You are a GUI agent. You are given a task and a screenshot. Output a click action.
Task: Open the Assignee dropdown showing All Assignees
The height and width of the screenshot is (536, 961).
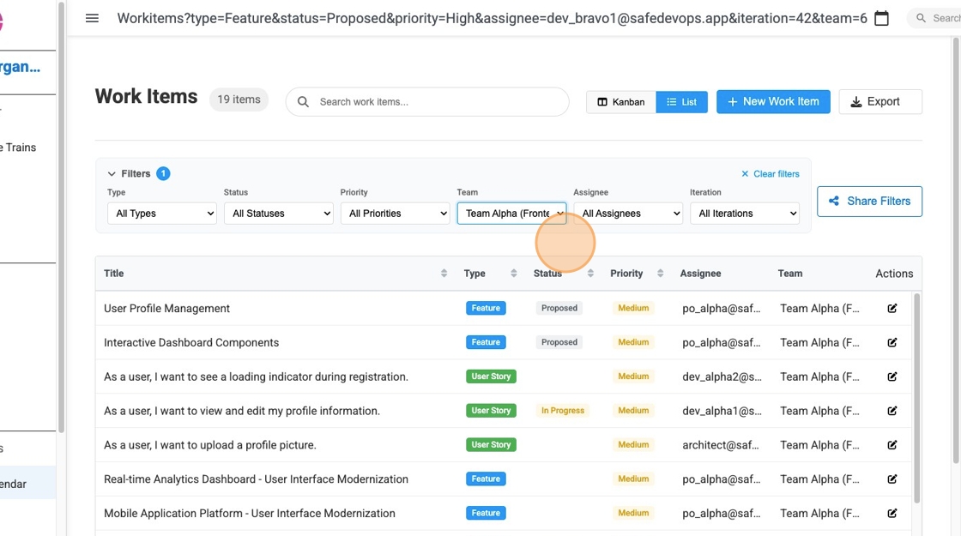click(x=631, y=213)
